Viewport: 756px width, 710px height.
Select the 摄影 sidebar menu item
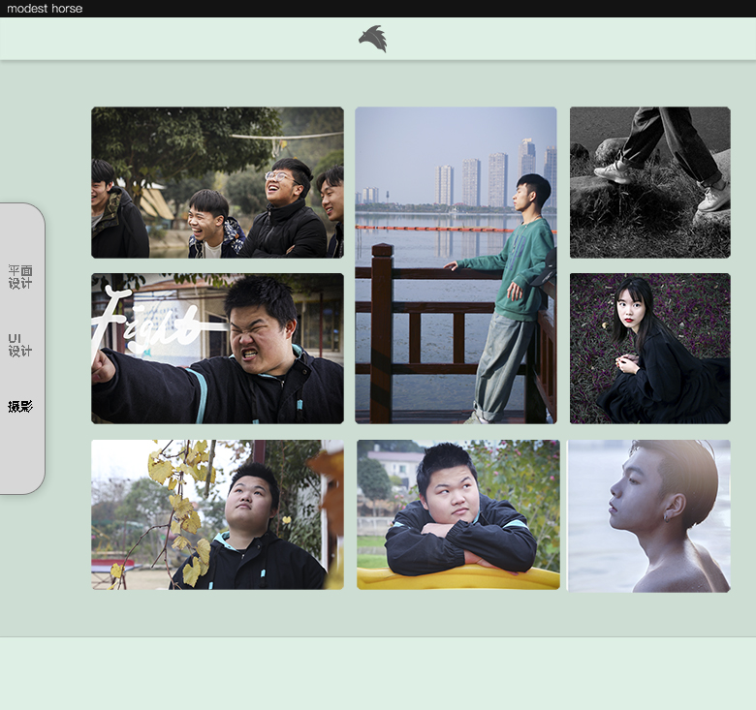(x=19, y=407)
